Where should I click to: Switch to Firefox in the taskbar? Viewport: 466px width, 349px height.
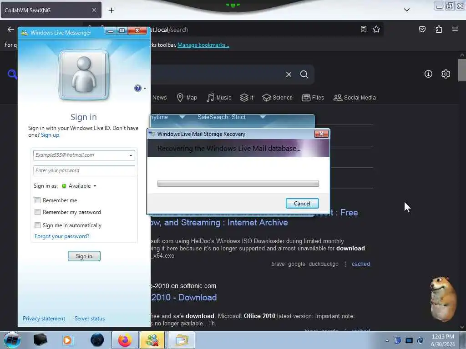[x=125, y=340]
